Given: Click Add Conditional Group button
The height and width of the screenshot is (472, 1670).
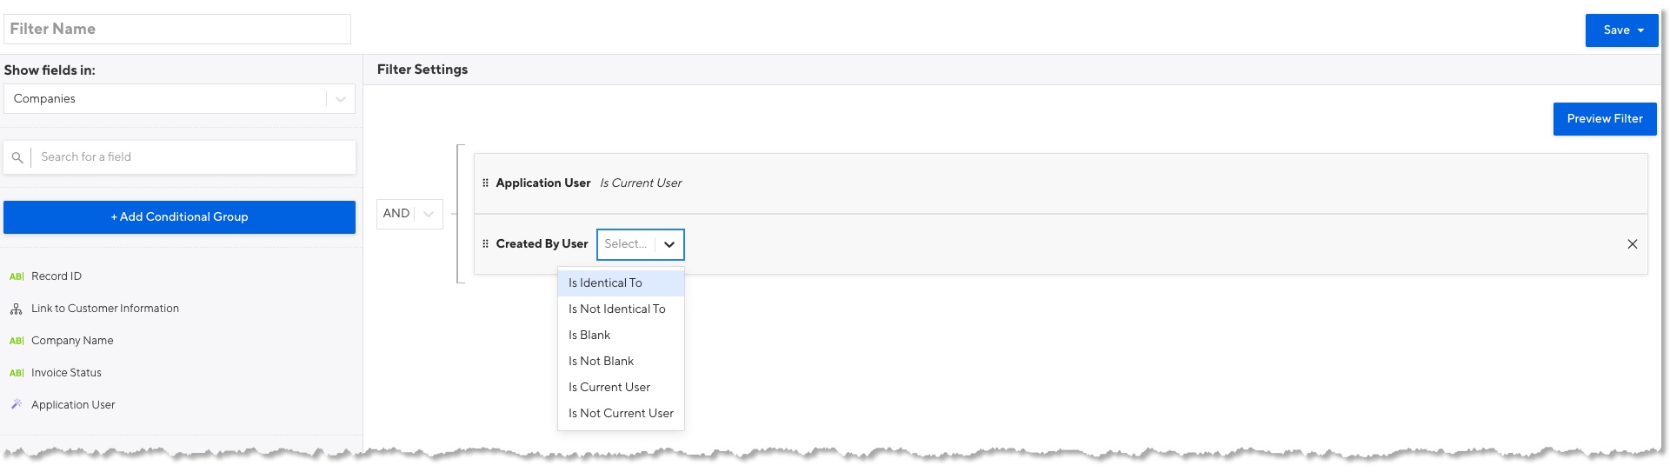Looking at the screenshot, I should (179, 217).
